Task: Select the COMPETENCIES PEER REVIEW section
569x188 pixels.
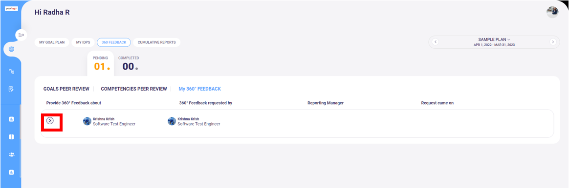Action: (x=134, y=89)
